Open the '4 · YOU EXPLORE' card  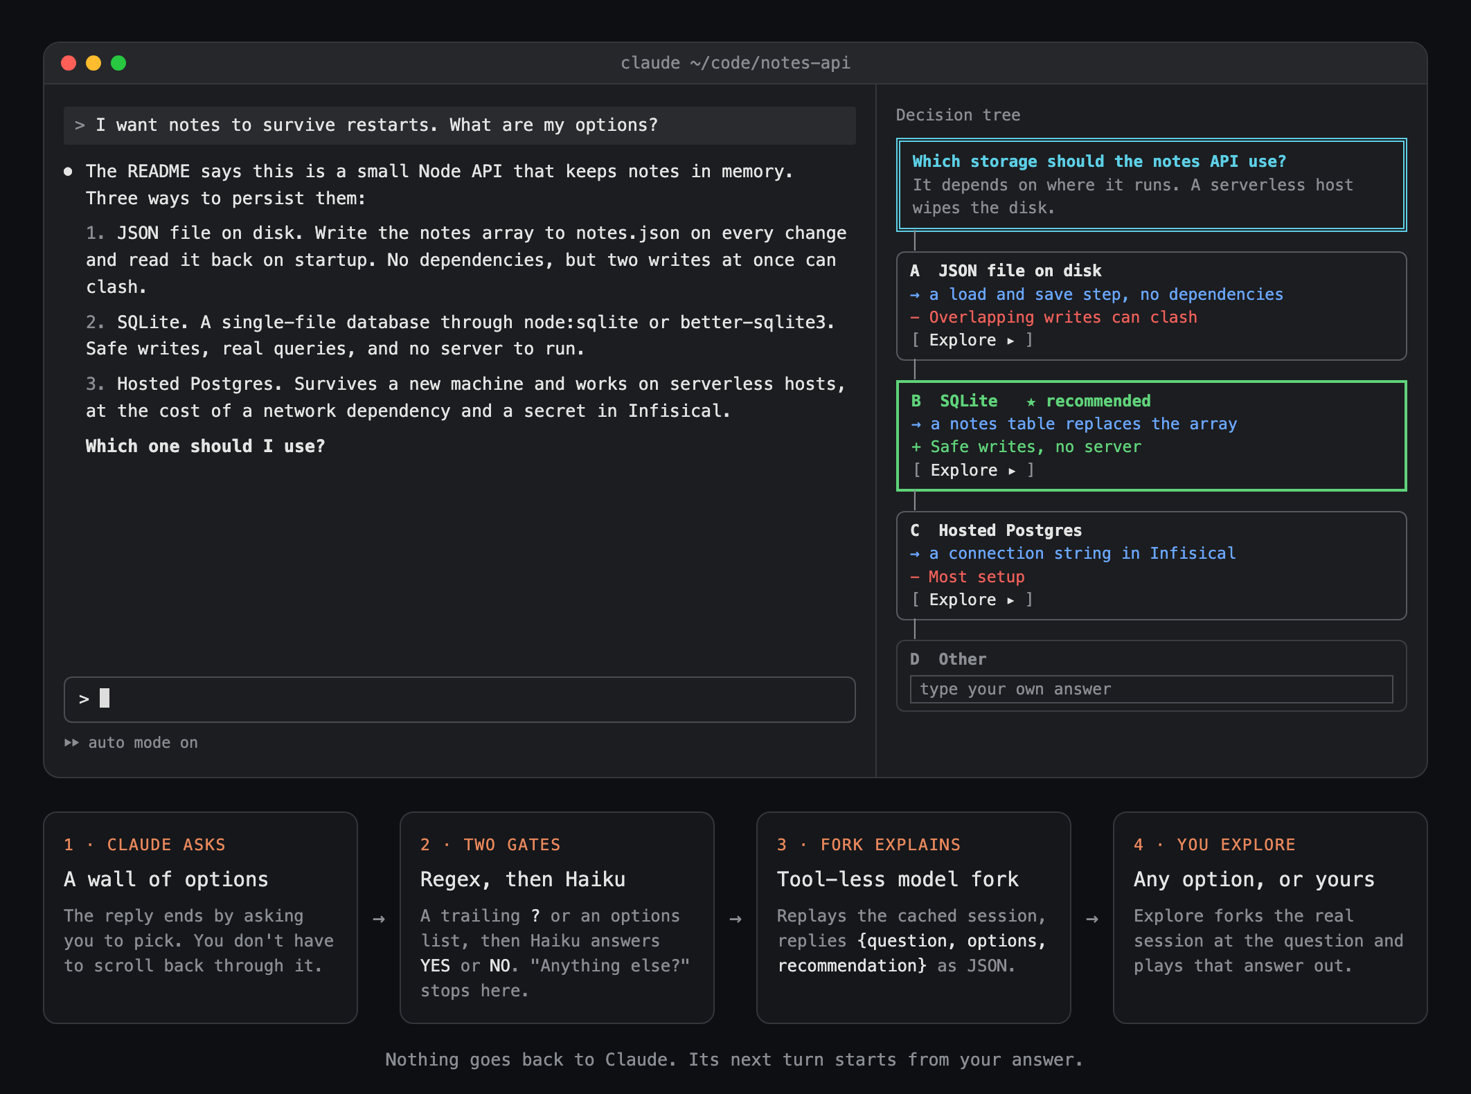coord(1270,917)
